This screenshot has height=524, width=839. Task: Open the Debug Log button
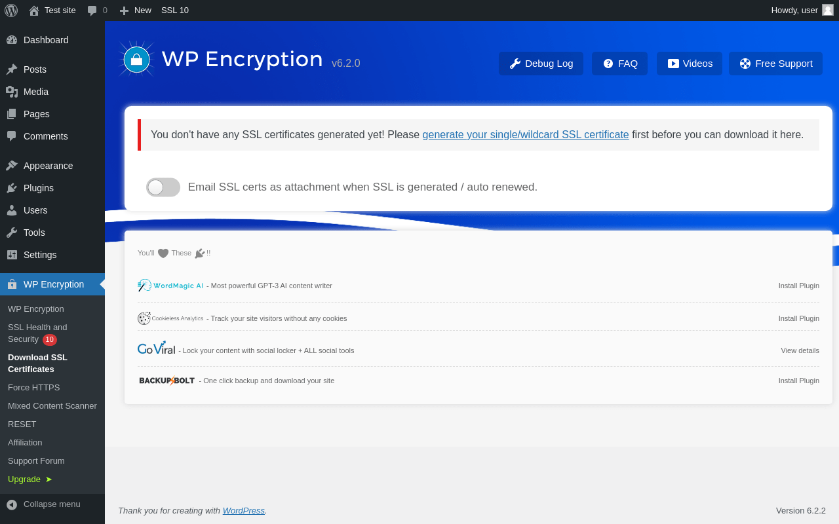[541, 64]
